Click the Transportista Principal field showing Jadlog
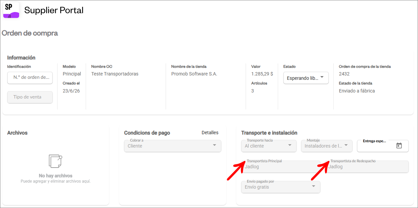The height and width of the screenshot is (208, 418). click(281, 167)
